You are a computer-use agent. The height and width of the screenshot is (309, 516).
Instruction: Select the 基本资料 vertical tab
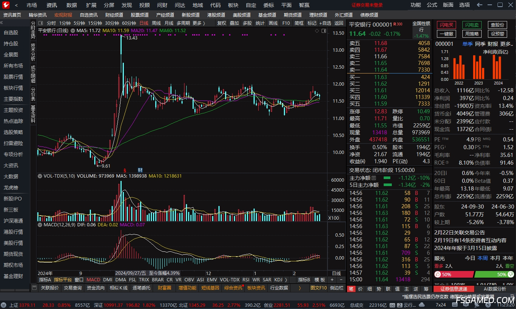pyautogui.click(x=33, y=115)
